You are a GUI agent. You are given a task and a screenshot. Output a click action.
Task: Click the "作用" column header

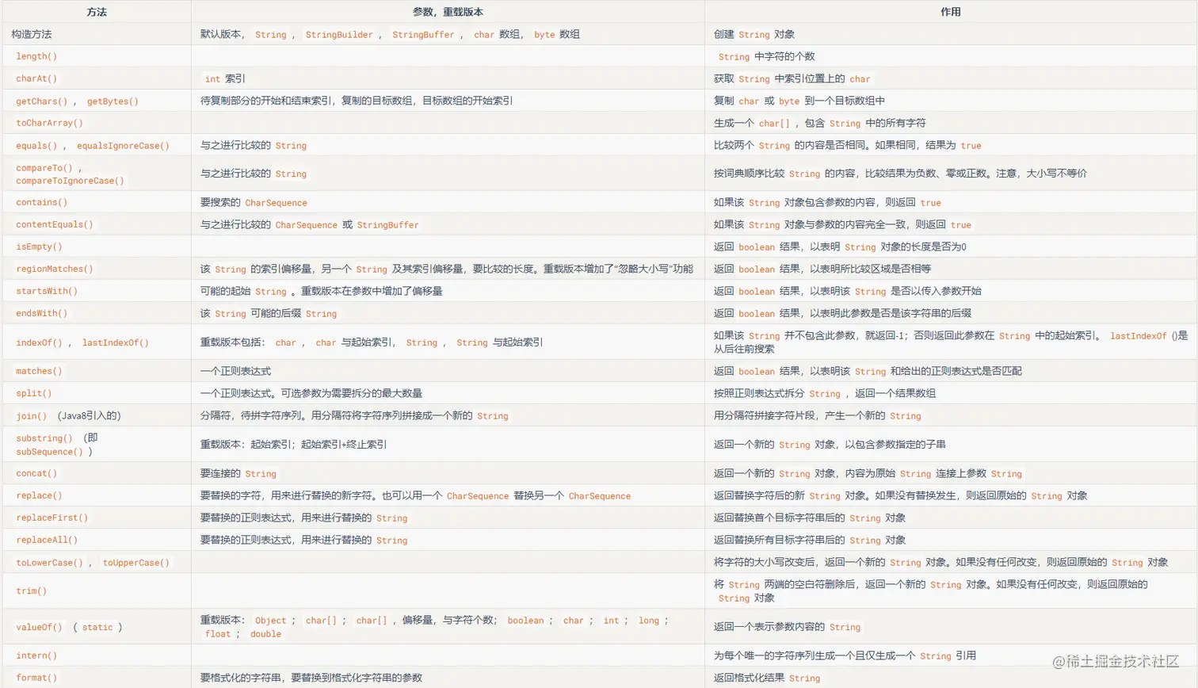coord(950,12)
